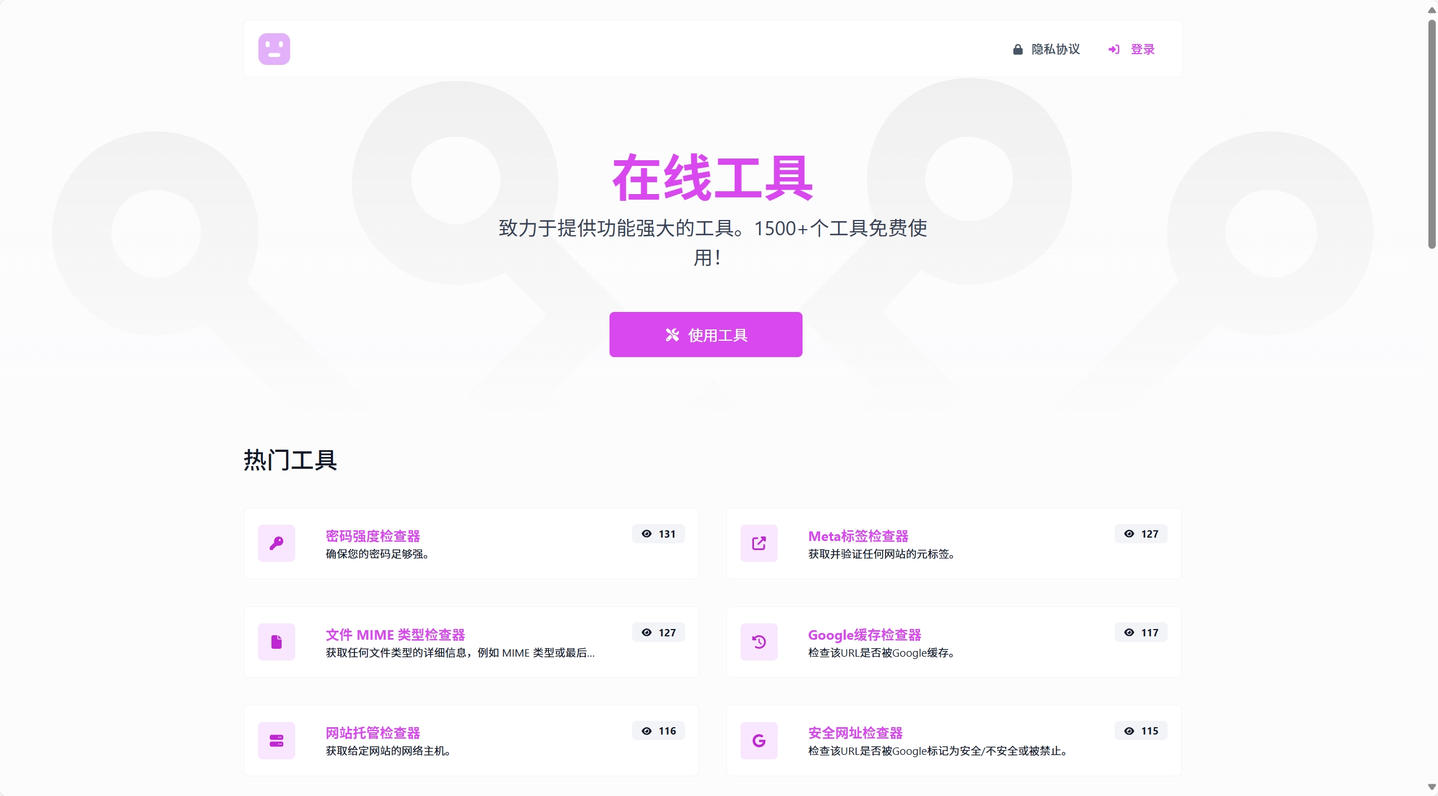Click the Google G icon for 安全网址检查器
The height and width of the screenshot is (796, 1438).
click(759, 740)
